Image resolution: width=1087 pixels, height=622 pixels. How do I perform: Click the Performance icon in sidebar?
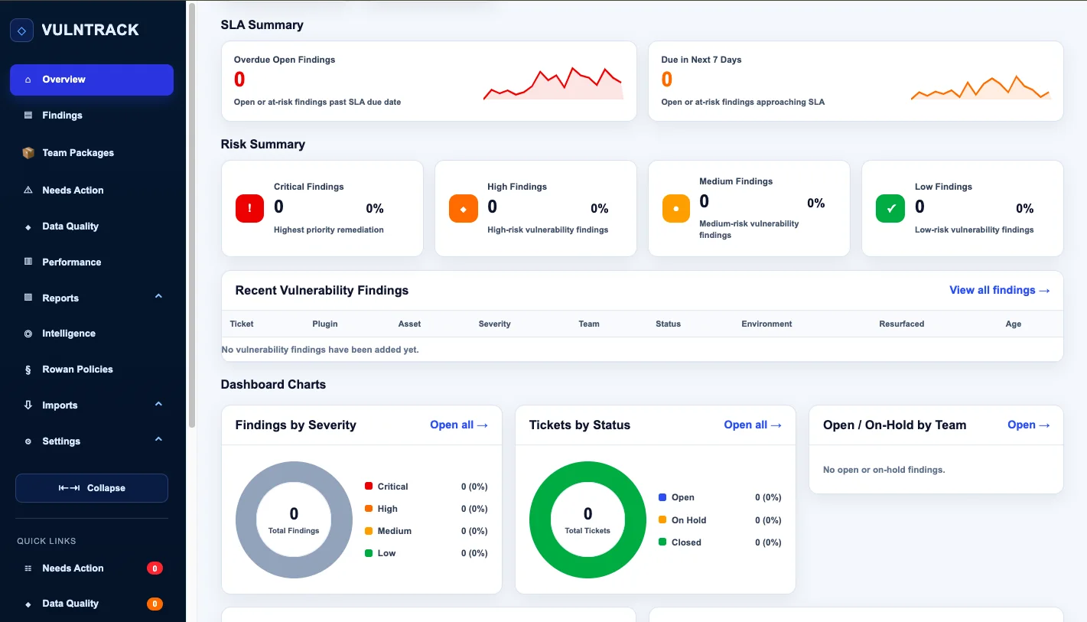pyautogui.click(x=28, y=262)
